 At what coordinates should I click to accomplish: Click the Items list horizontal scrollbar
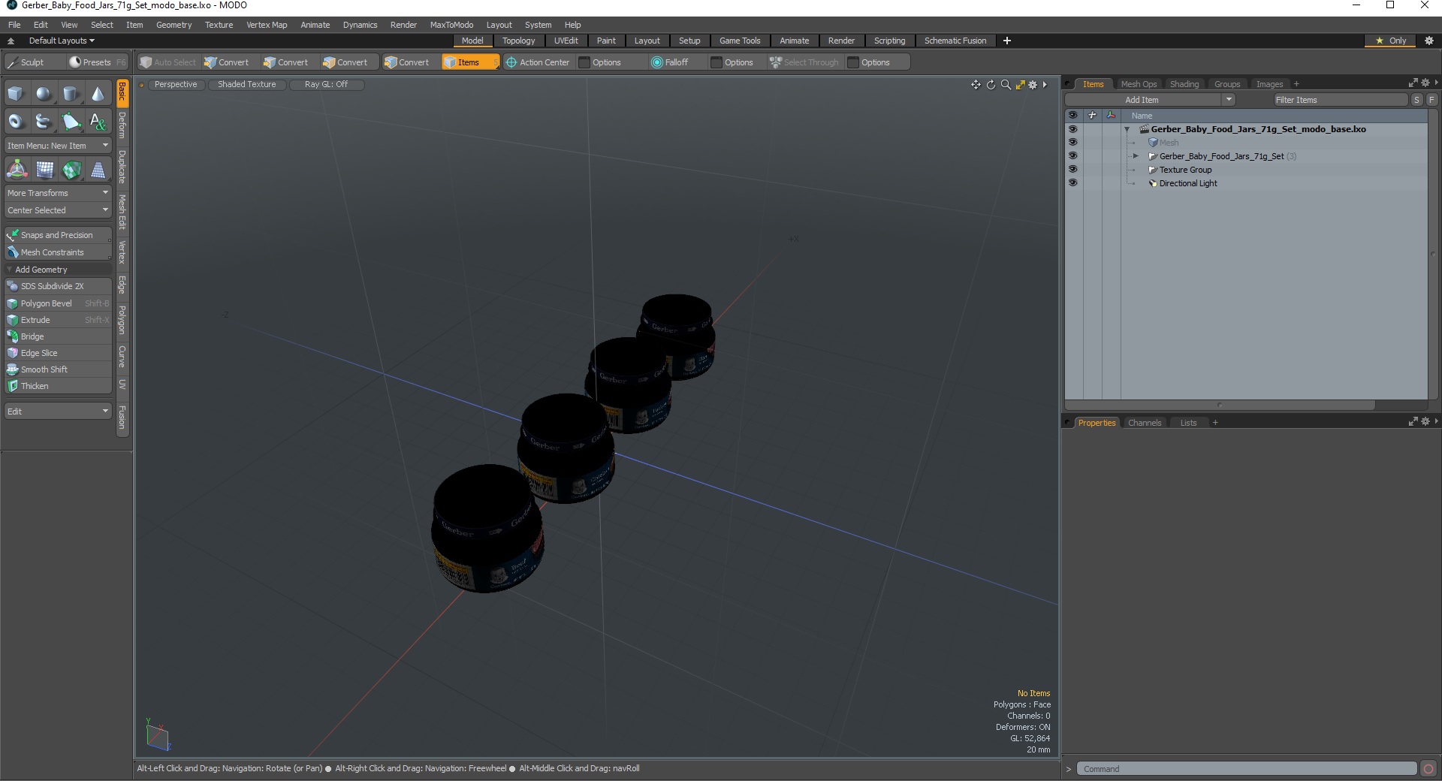click(x=1220, y=405)
